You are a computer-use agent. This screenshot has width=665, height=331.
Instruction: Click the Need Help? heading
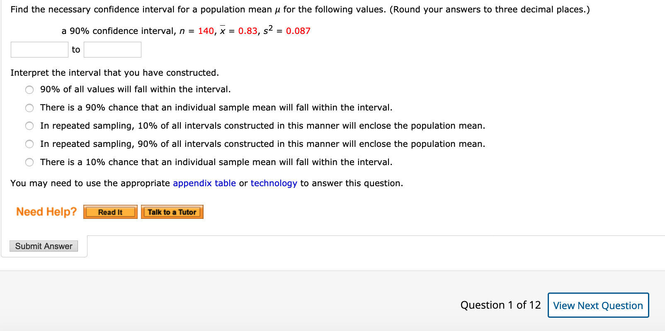[46, 211]
